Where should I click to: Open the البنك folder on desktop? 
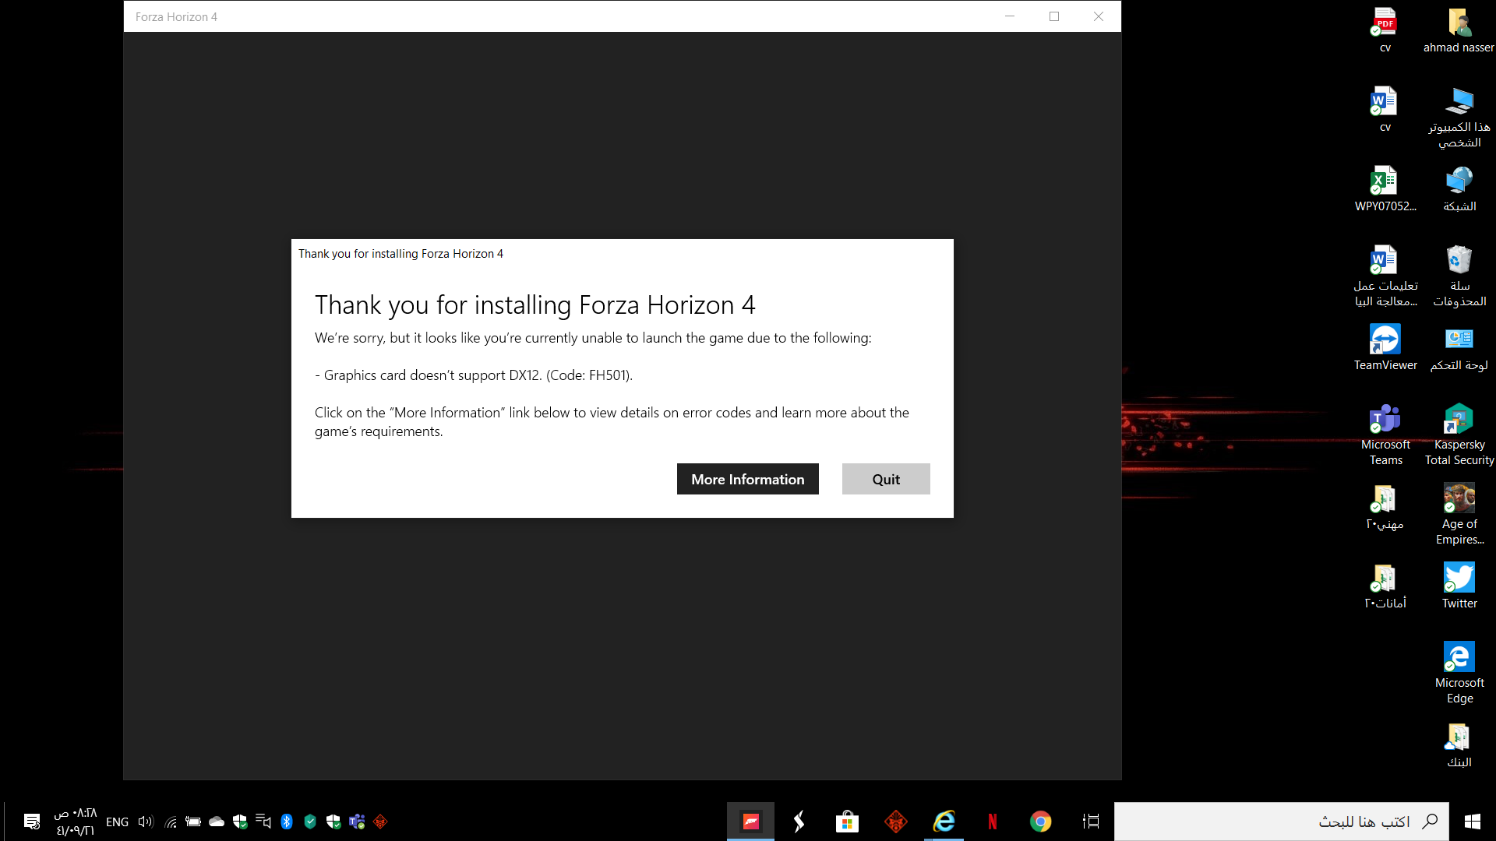coord(1459,744)
